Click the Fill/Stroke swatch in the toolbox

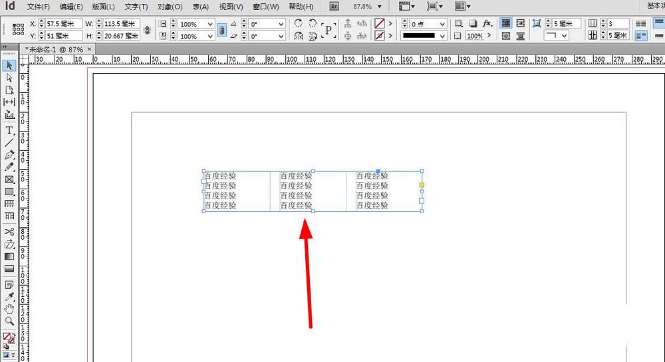(8, 338)
